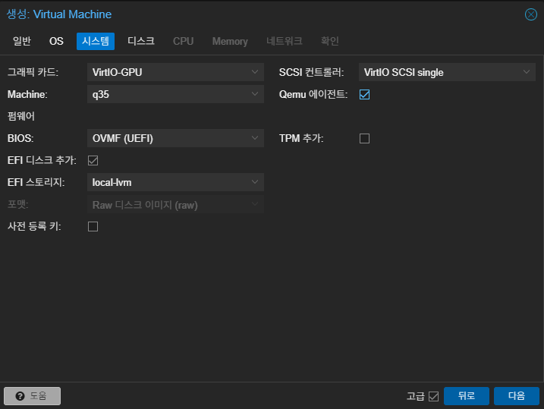544x409 pixels.
Task: Click the help question mark icon
Action: [x=20, y=396]
